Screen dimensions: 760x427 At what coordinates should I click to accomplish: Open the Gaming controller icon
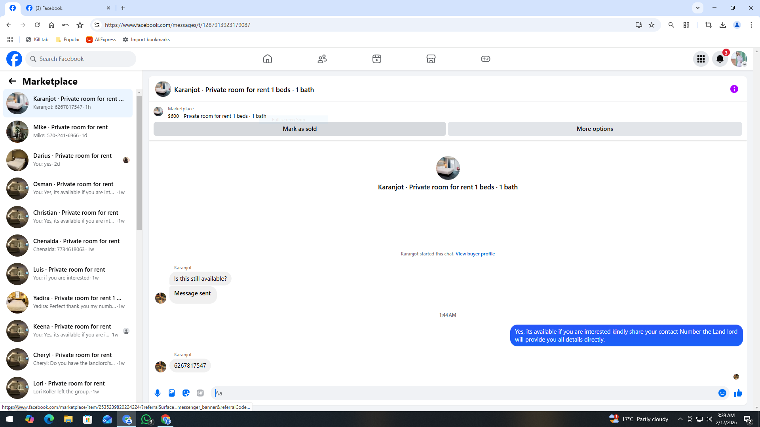tap(486, 59)
